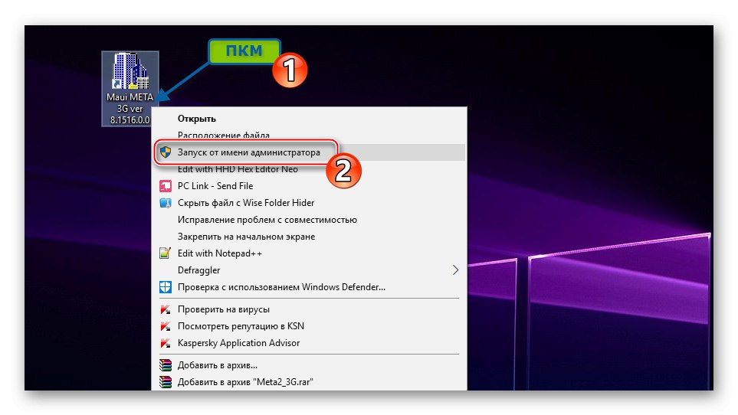This screenshot has width=738, height=415.
Task: Click the shield icon beside Запуск от имени администратора
Action: [x=166, y=152]
